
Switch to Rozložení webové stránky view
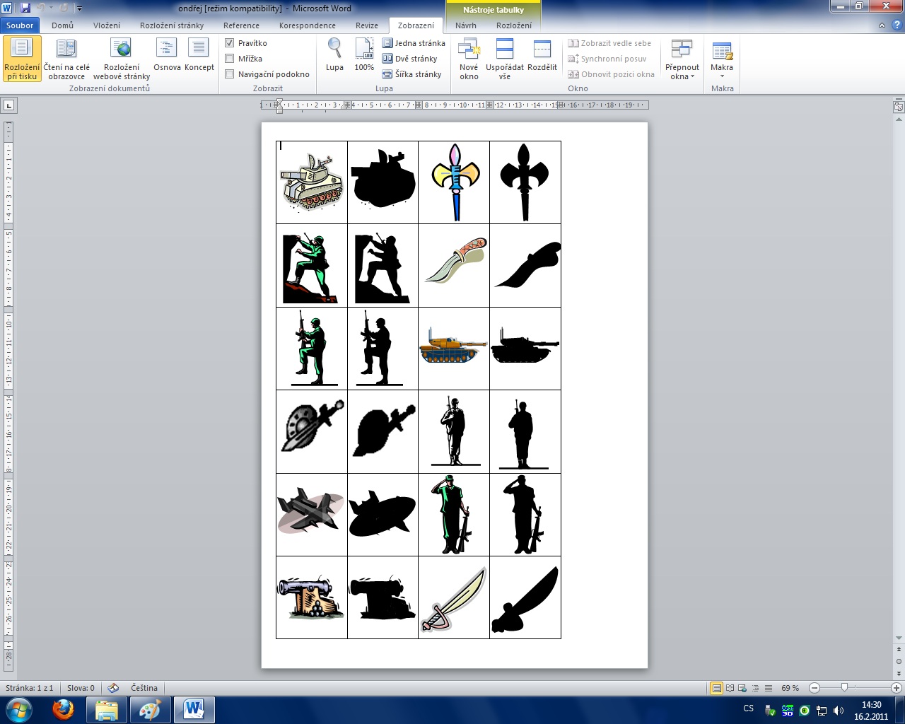click(122, 59)
